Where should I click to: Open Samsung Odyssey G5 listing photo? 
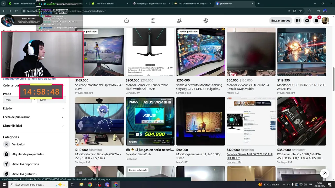(x=200, y=52)
